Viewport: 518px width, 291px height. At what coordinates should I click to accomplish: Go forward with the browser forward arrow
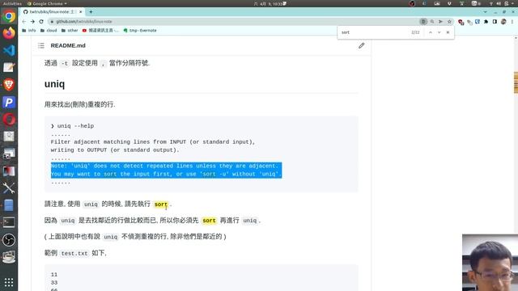32,22
